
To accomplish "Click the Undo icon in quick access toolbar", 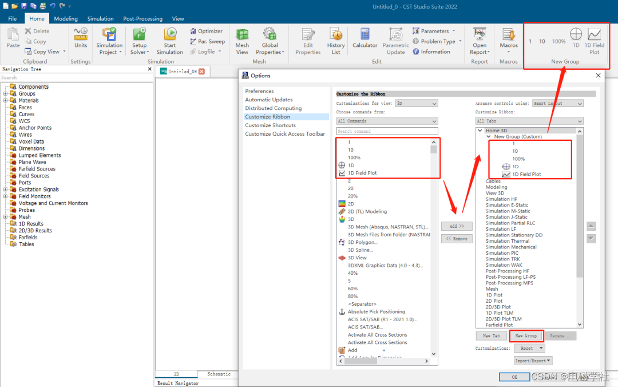I will (x=53, y=6).
